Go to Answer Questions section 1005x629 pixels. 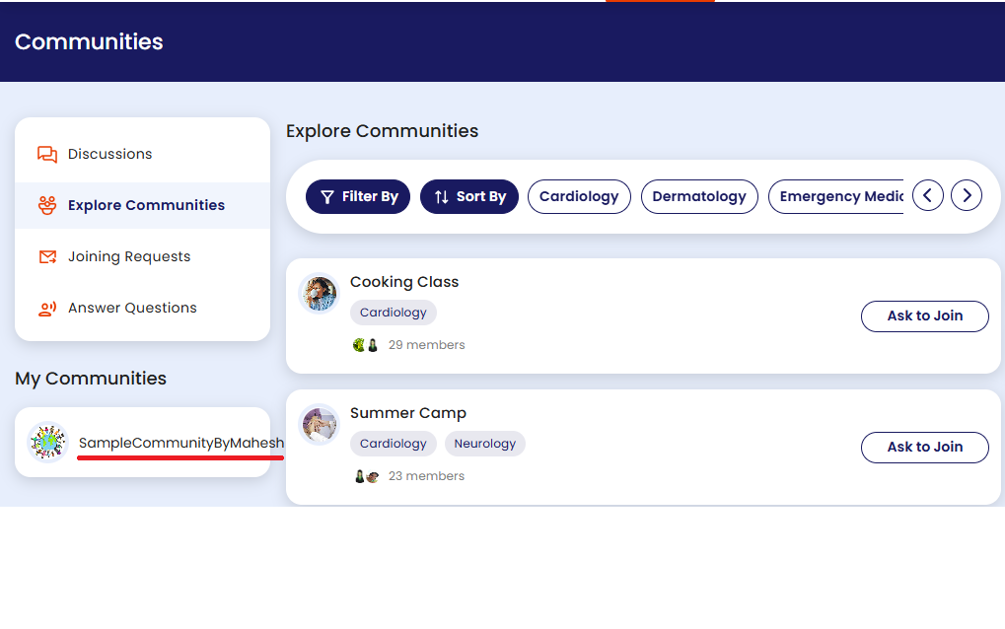coord(132,308)
